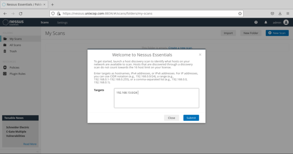This screenshot has height=154, width=293.
Task: Click the Targets text area
Action: tap(157, 98)
